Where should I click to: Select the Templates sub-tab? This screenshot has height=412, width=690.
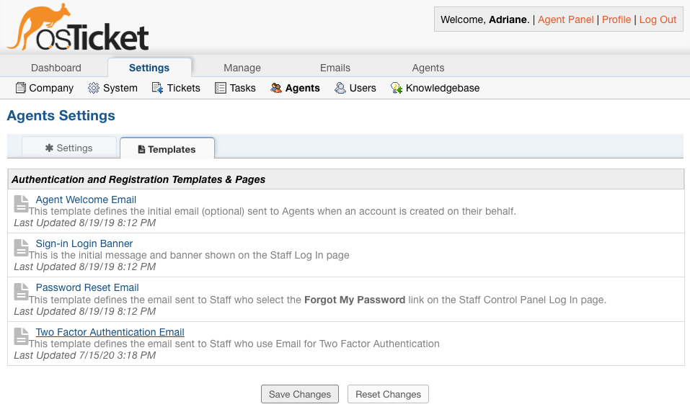click(167, 149)
